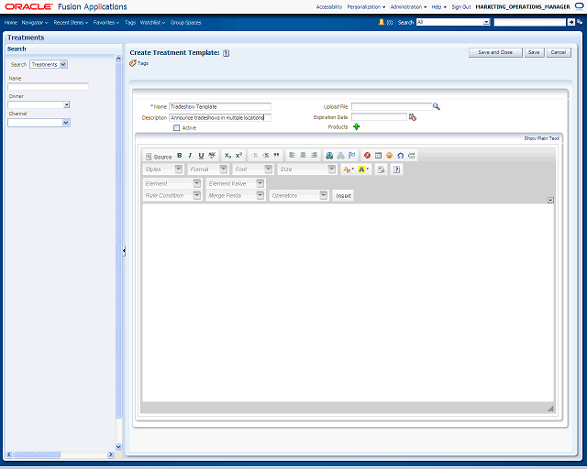The image size is (587, 469).
Task: Toggle bold formatting in the editor
Action: point(180,156)
